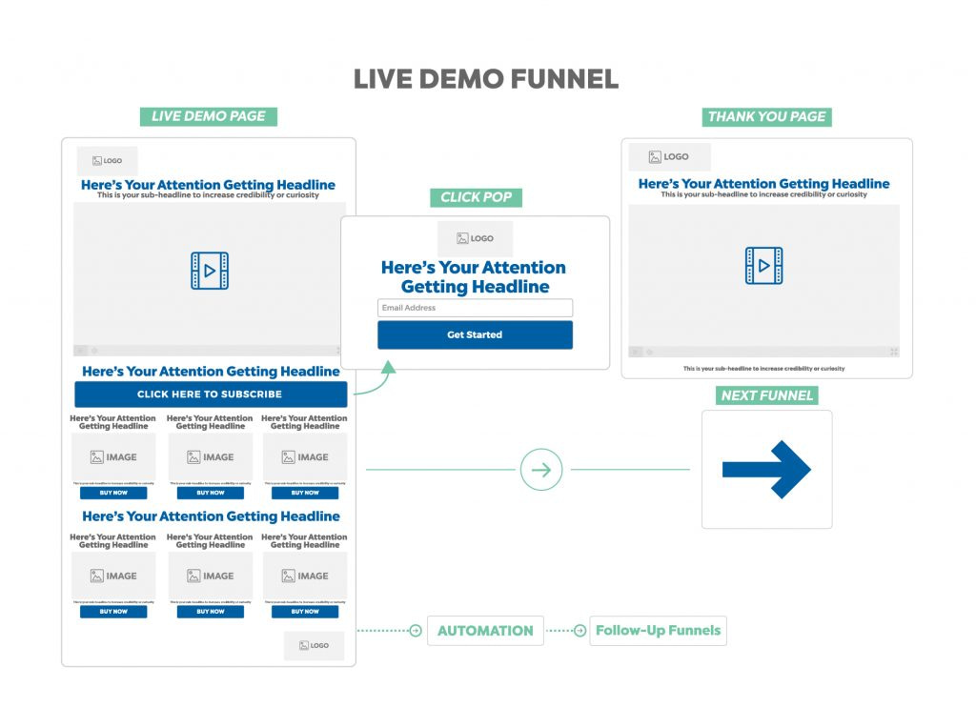Click the LIVE DEMO FUNNEL title
Screen dimensions: 976x728
tap(486, 80)
